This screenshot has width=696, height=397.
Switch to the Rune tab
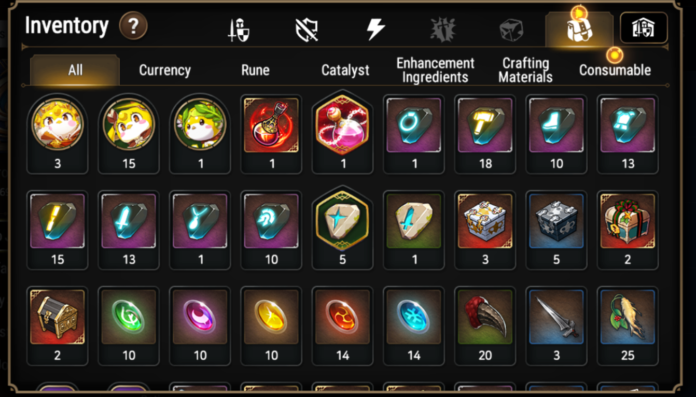(255, 70)
